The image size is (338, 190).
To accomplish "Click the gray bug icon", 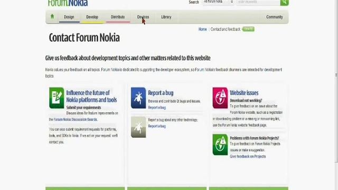I will click(138, 127).
